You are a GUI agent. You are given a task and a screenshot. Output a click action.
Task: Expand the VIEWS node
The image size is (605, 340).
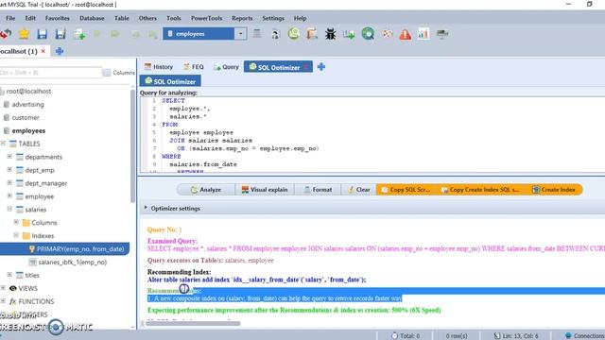pos(3,287)
